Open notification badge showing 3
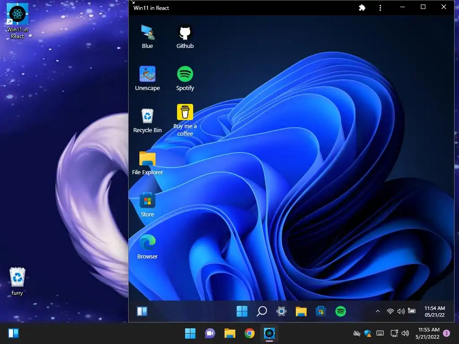Screen dimensions: 459x344 click(x=446, y=333)
